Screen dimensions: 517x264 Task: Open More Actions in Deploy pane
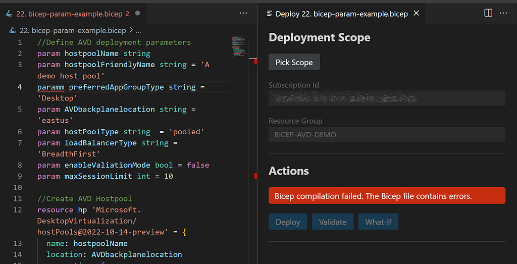[x=503, y=13]
